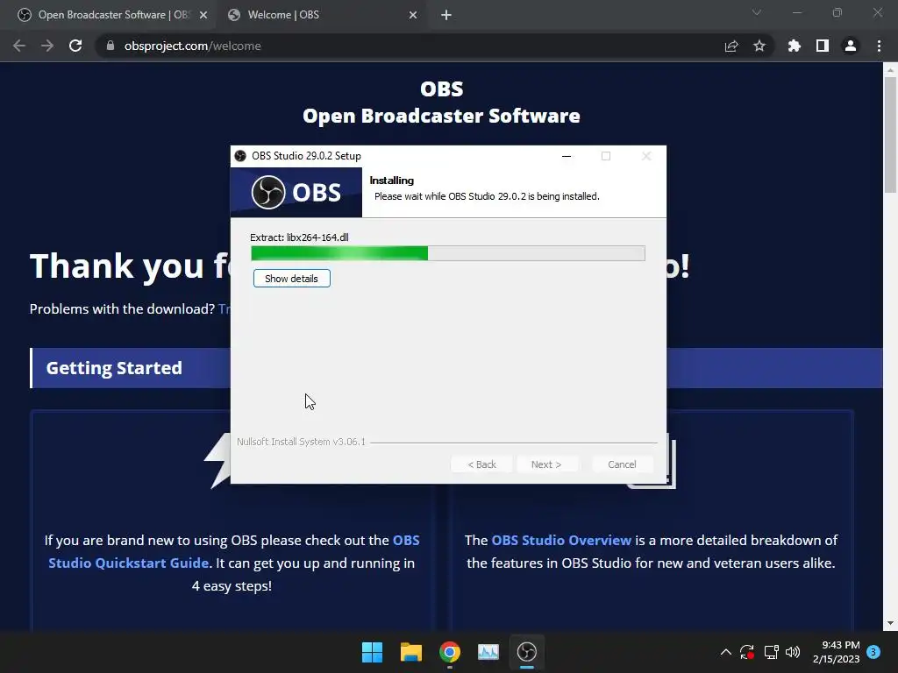
Task: Click the page's vertical scrollbar
Action: [890, 135]
